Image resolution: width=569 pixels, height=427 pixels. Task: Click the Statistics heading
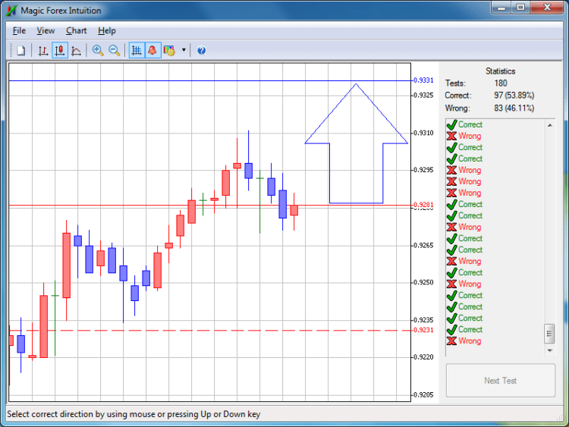tap(501, 71)
